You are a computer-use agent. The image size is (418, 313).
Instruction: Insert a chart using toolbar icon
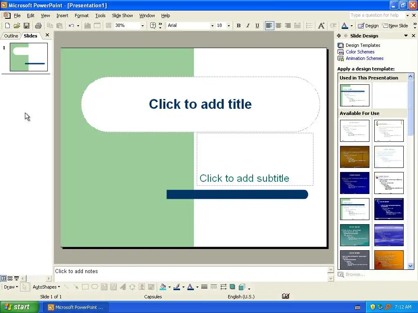pos(87,26)
